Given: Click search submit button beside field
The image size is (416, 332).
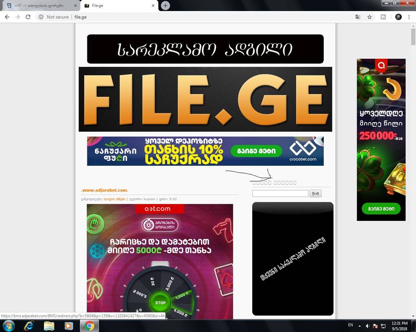Looking at the screenshot, I should pos(315,193).
